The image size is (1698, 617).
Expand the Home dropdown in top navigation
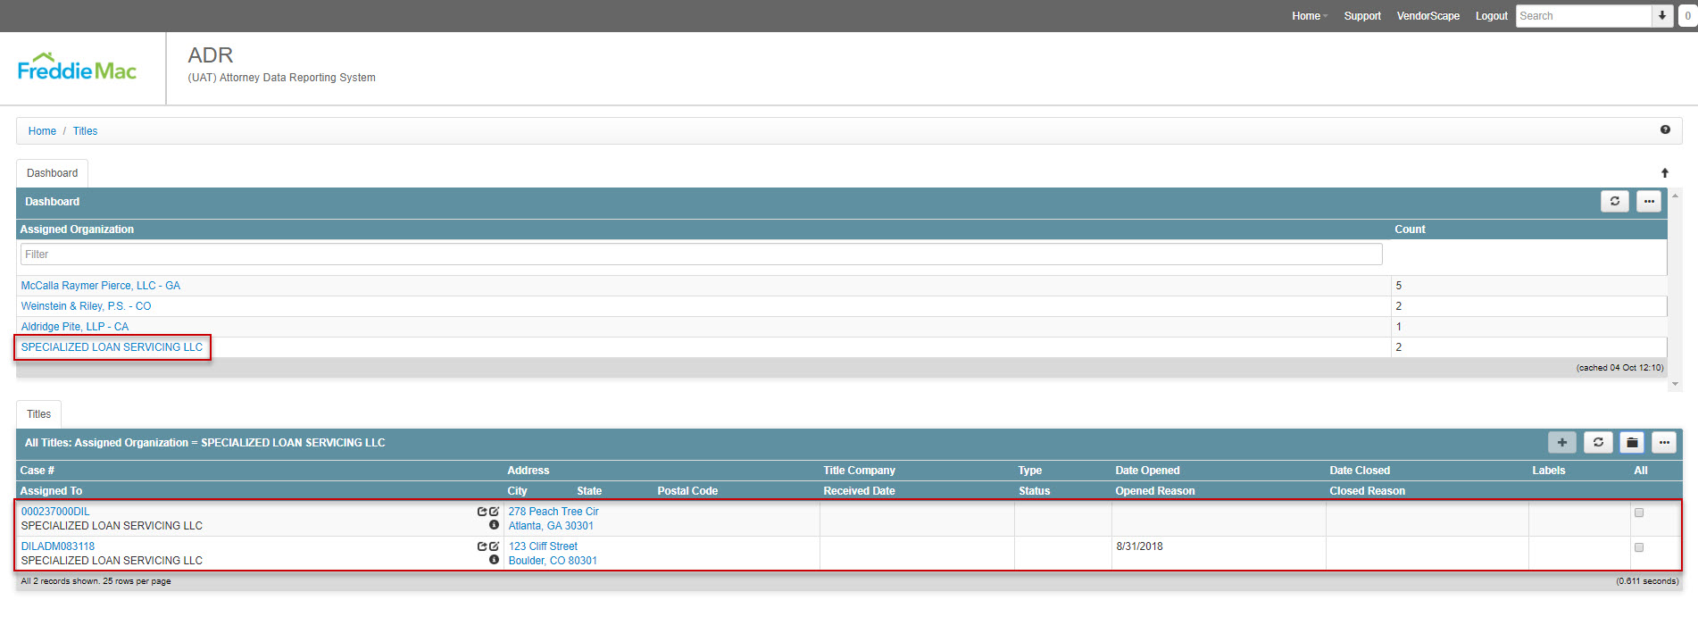(1310, 16)
